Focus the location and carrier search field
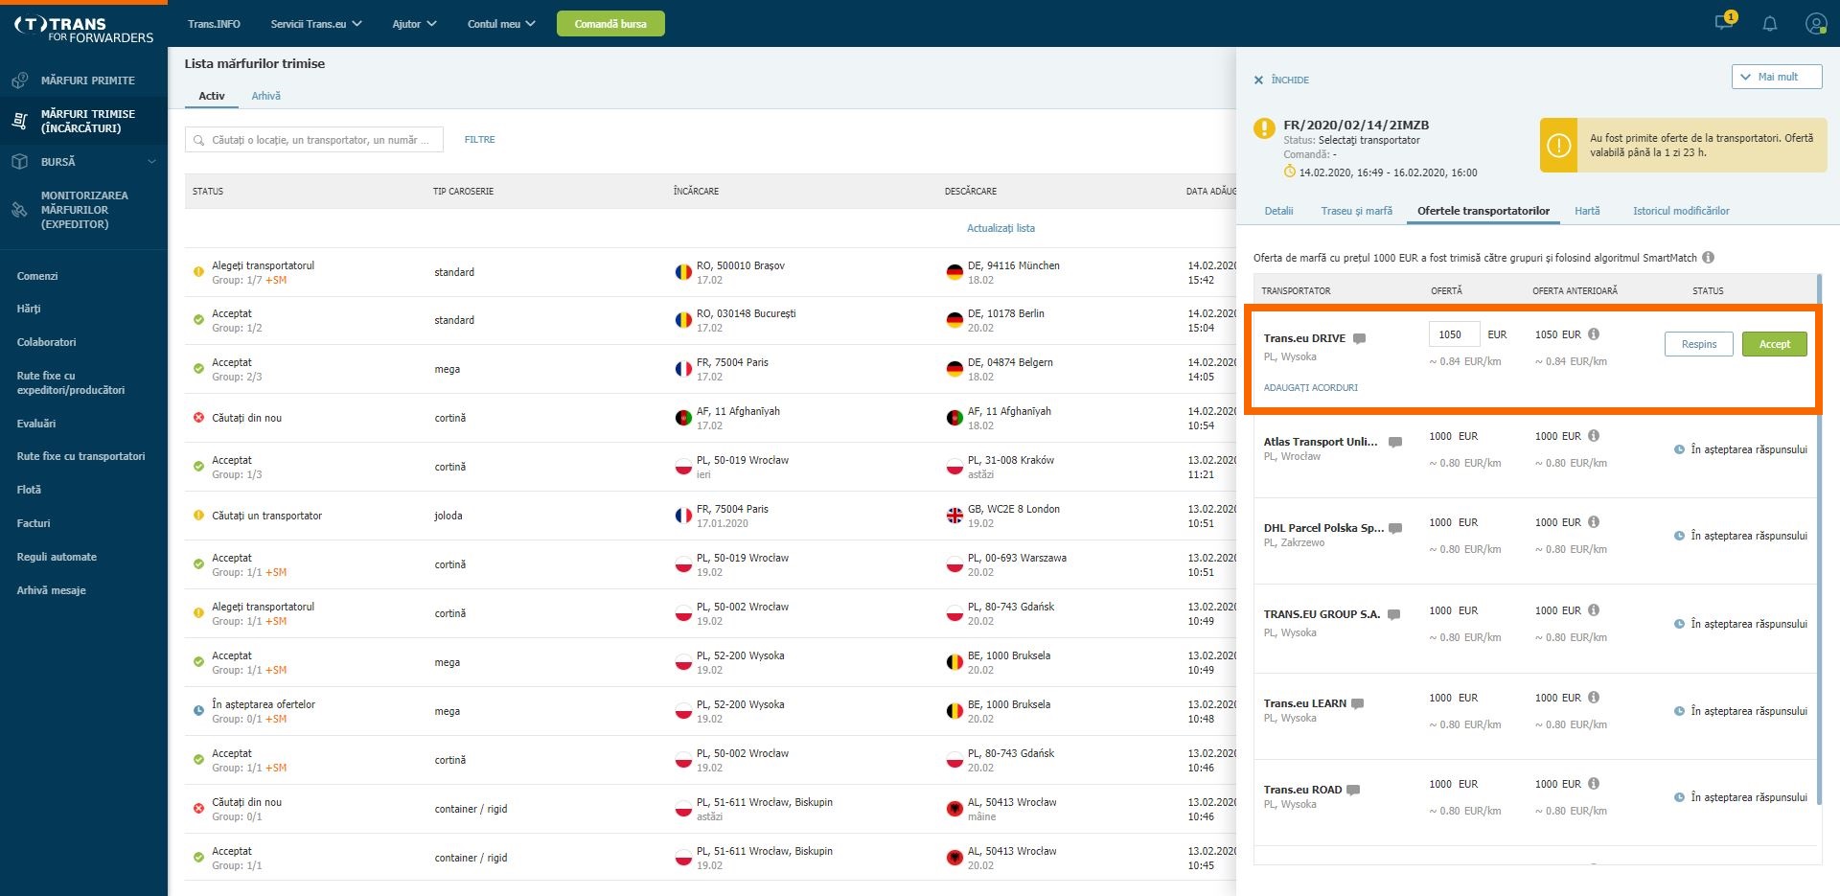The image size is (1840, 896). click(314, 140)
